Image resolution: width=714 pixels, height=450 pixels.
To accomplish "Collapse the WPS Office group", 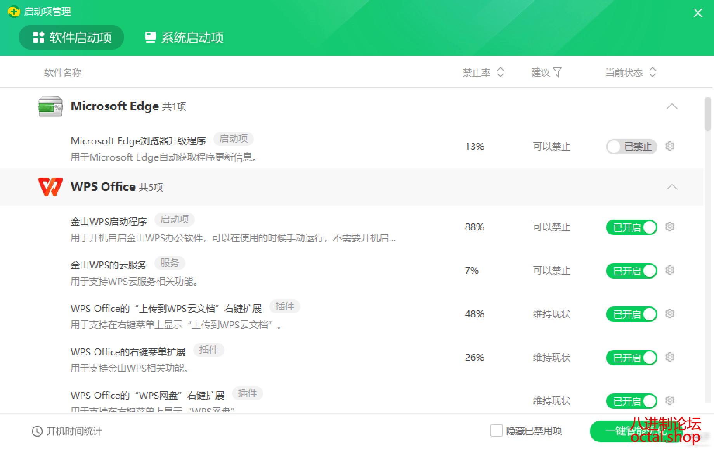I will tap(672, 187).
